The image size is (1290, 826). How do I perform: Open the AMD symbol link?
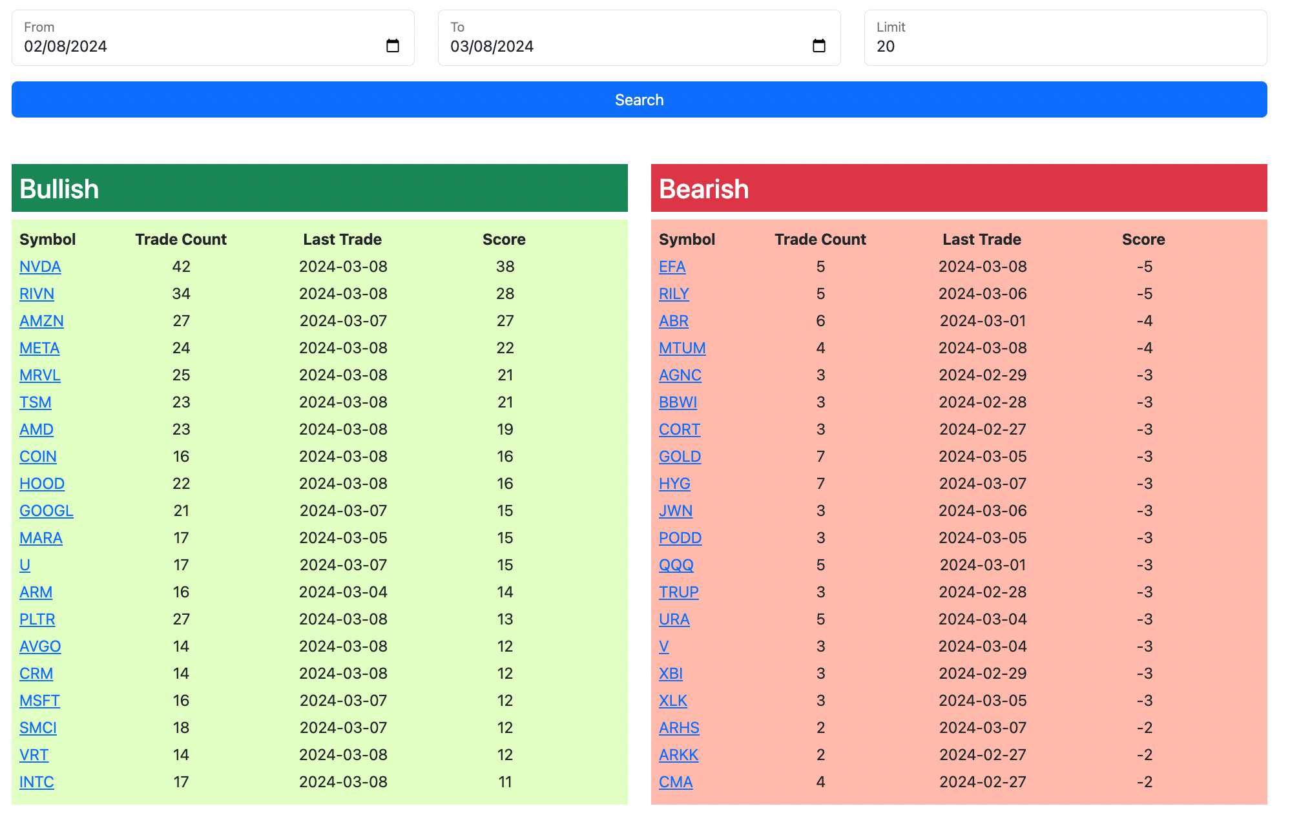[36, 429]
